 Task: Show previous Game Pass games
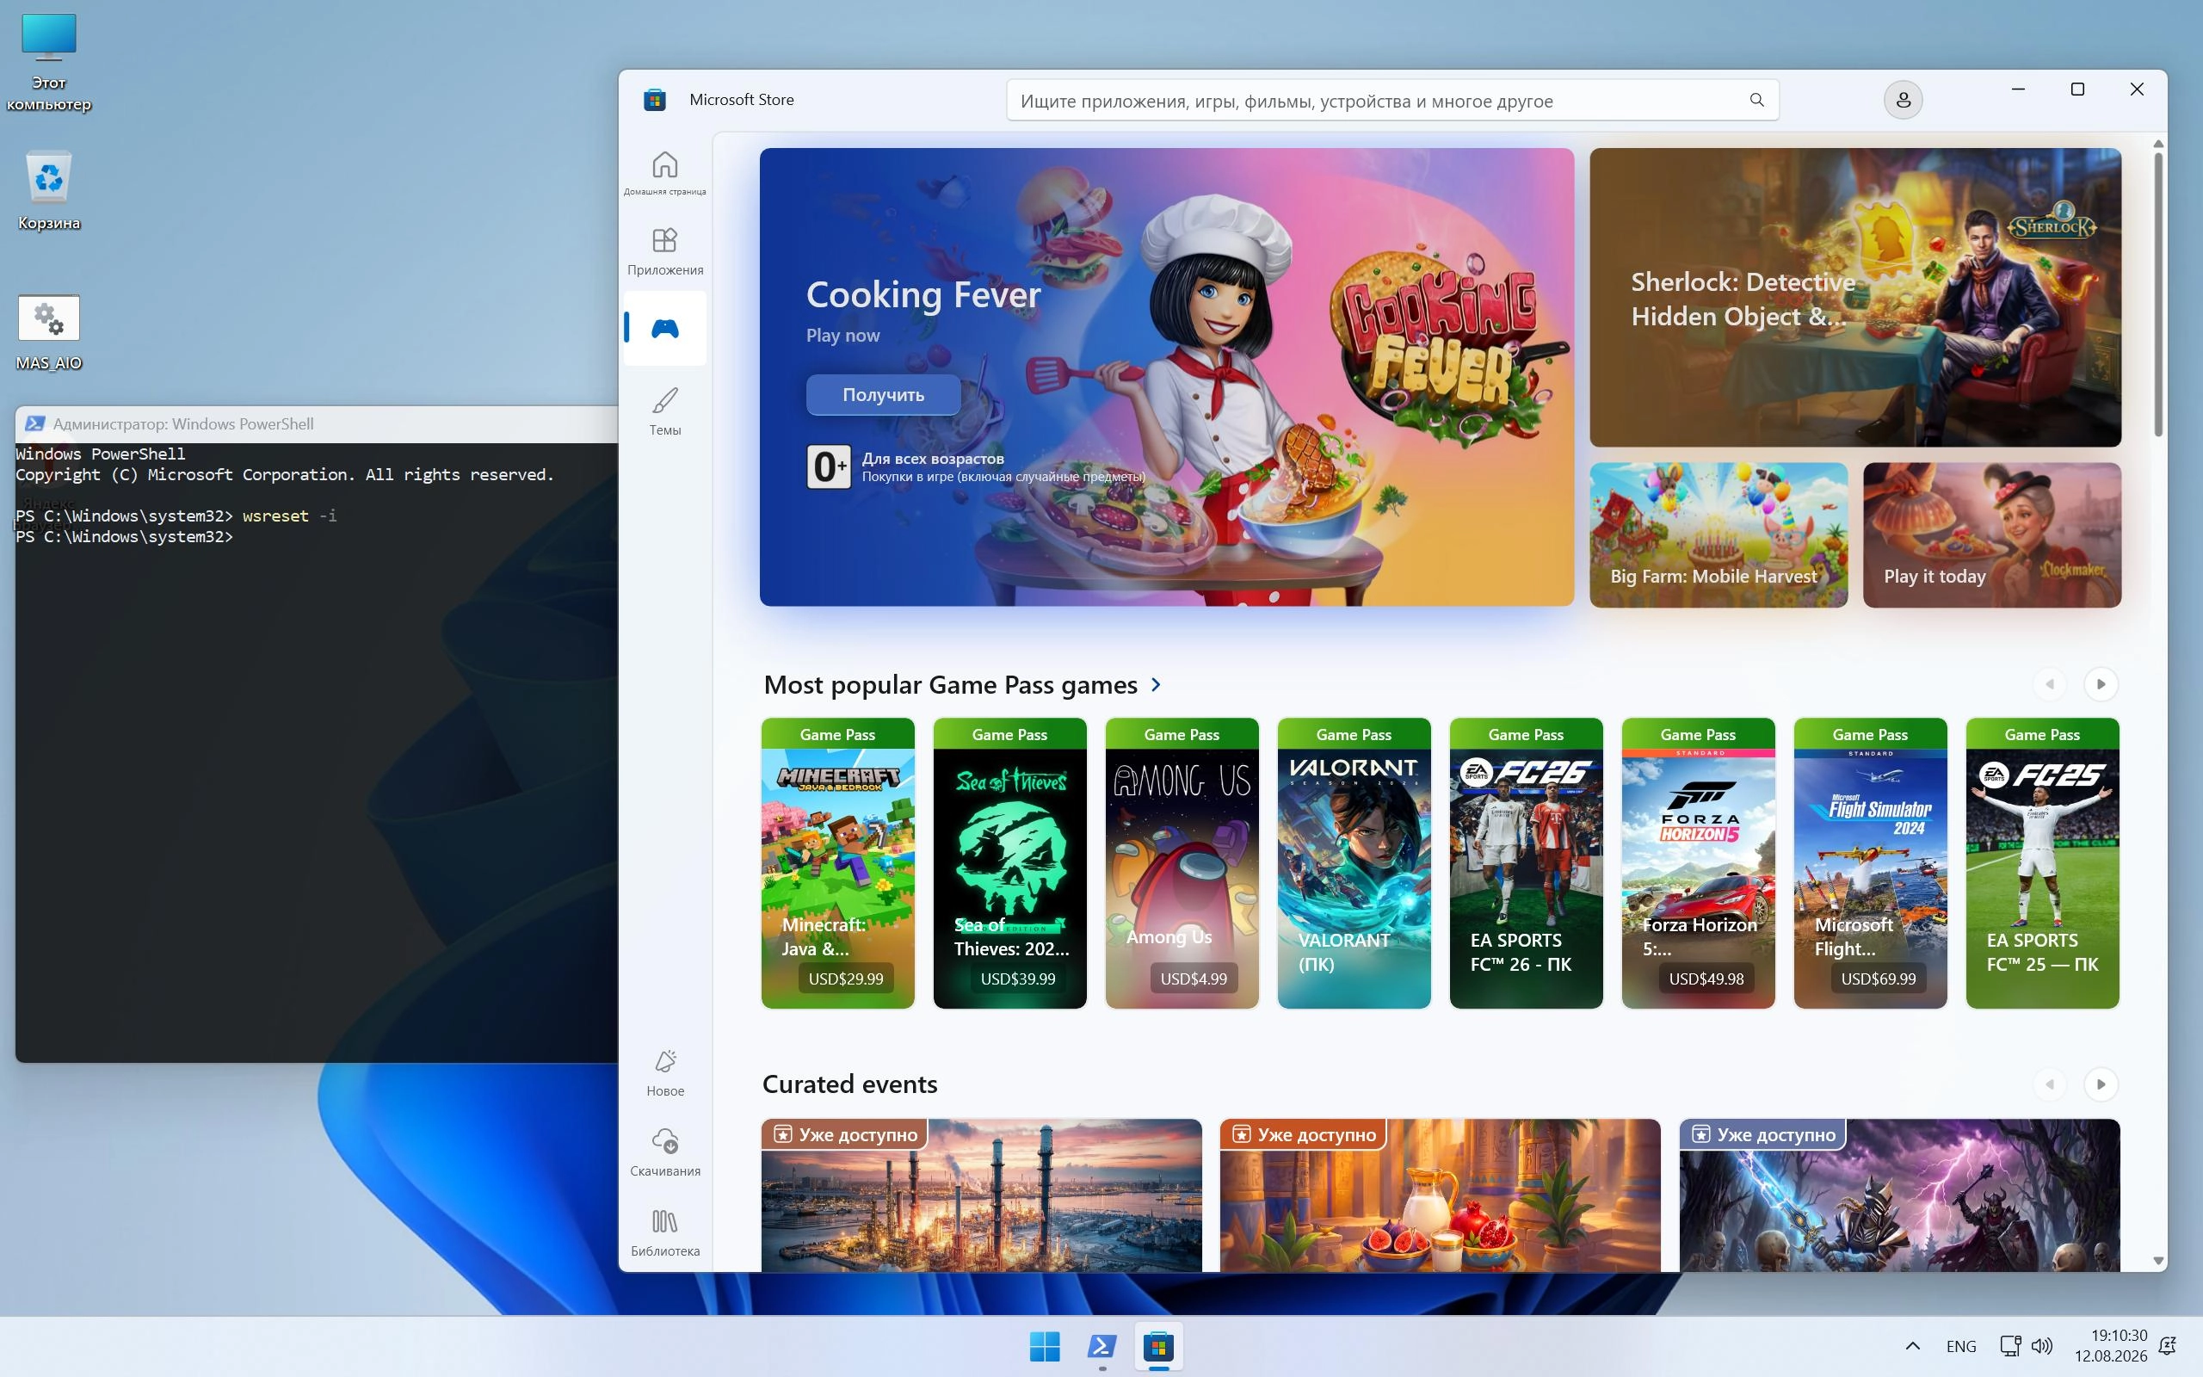pyautogui.click(x=2050, y=684)
